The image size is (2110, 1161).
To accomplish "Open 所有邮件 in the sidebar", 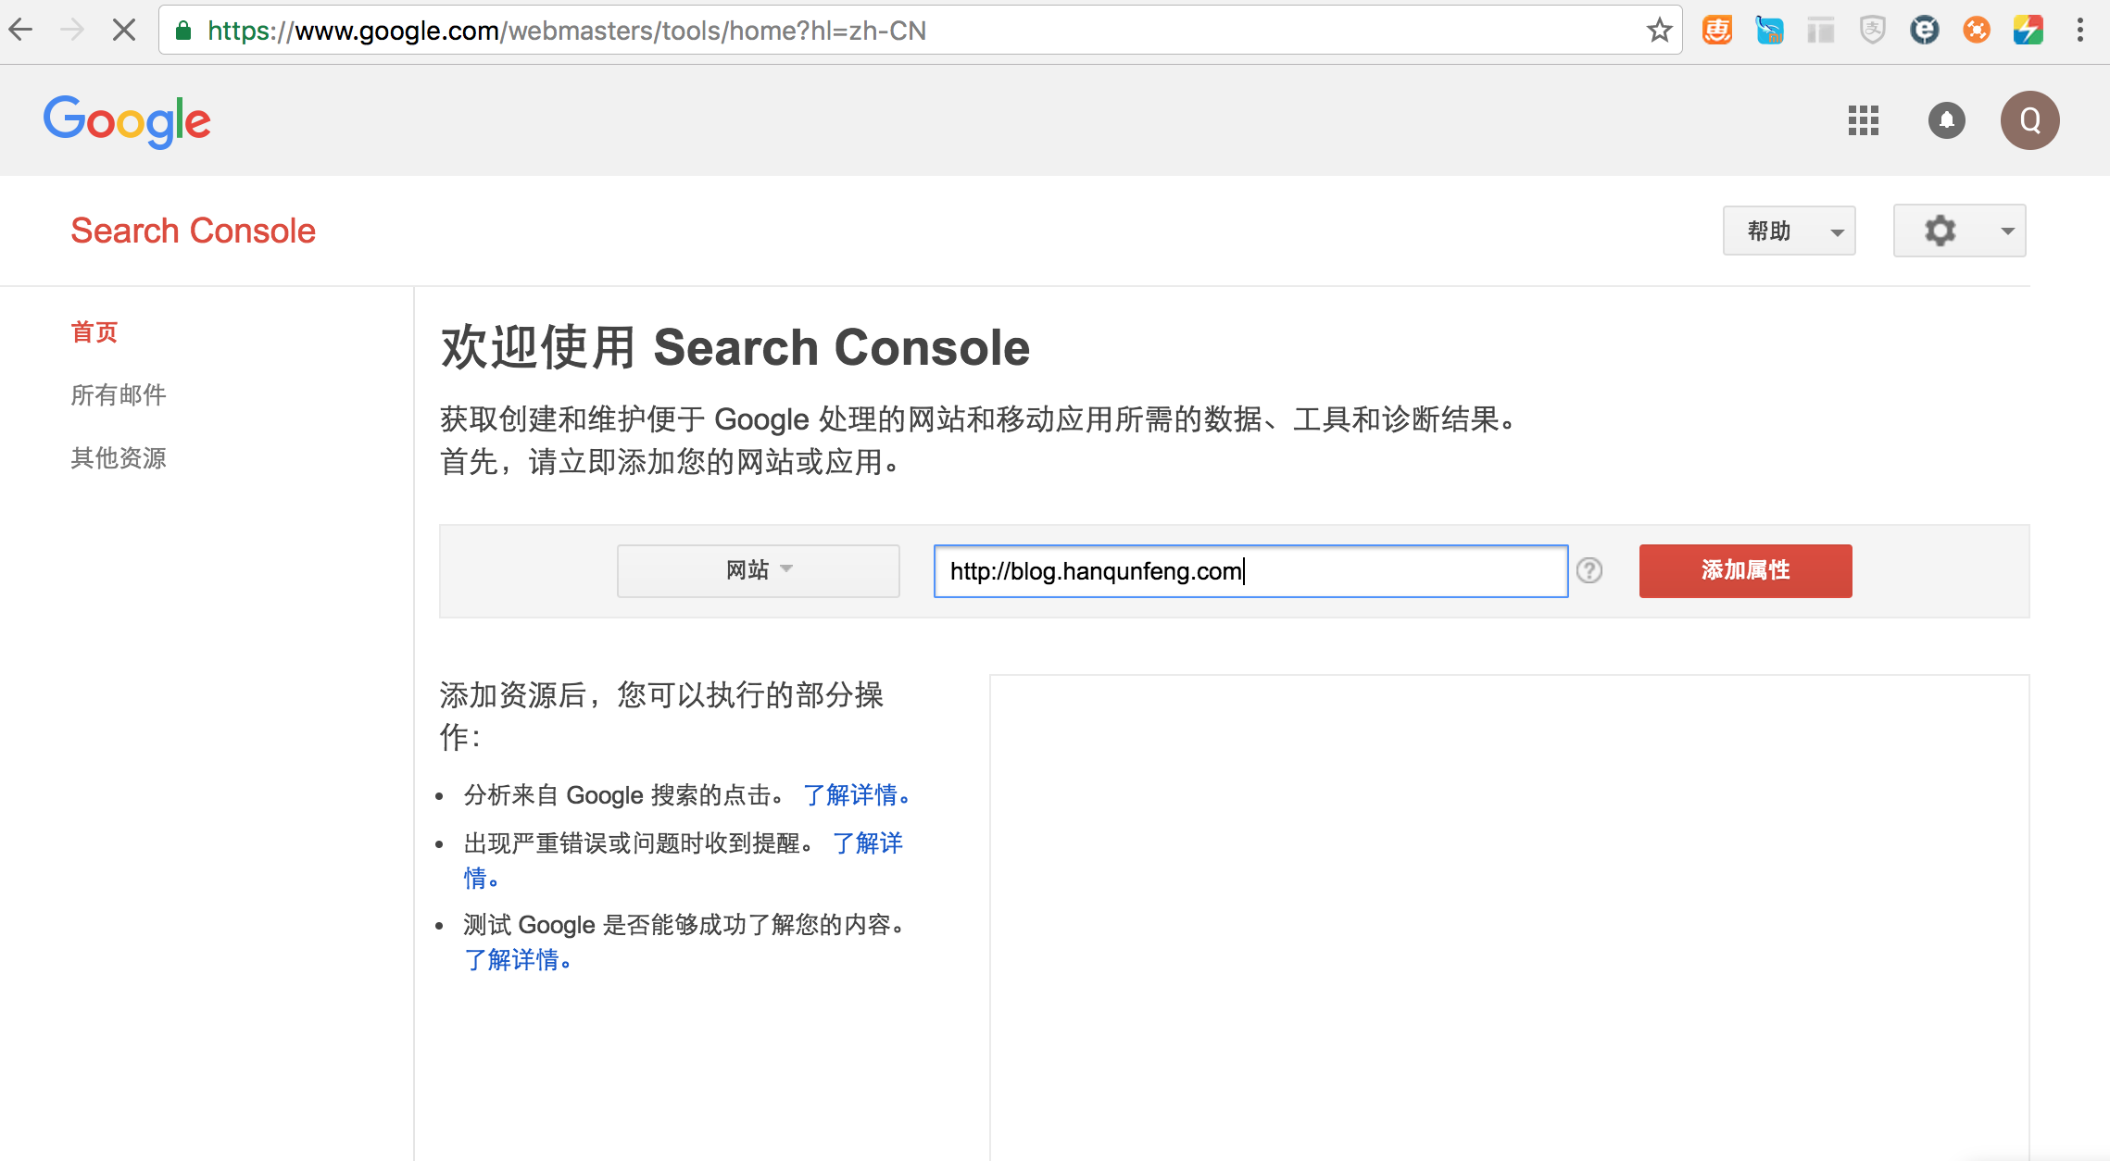I will [119, 394].
